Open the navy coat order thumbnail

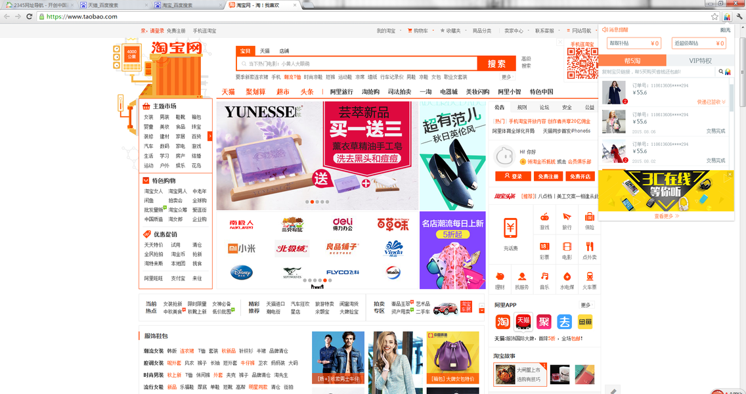[614, 93]
